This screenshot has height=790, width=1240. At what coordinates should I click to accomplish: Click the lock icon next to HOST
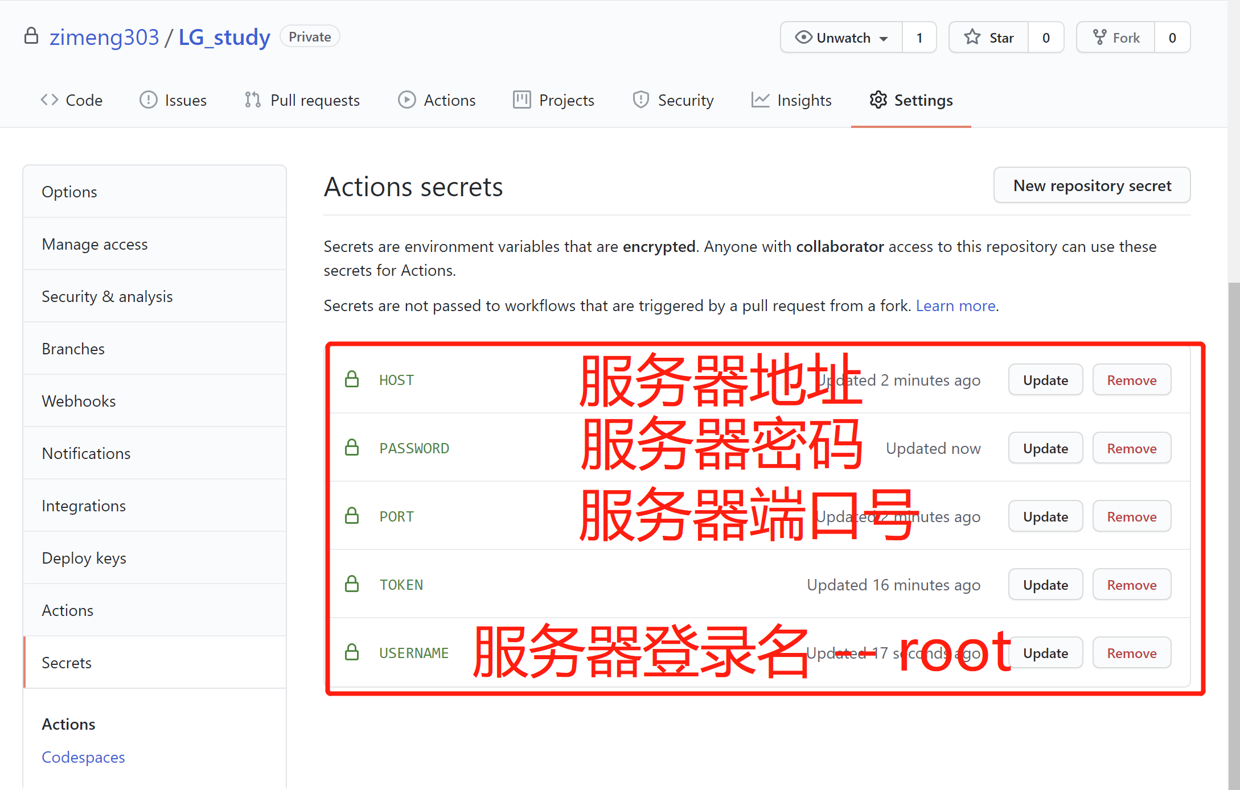coord(352,379)
